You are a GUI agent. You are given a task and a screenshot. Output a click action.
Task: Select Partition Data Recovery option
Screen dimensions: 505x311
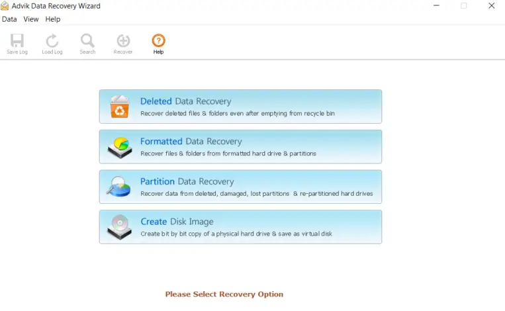pos(240,187)
